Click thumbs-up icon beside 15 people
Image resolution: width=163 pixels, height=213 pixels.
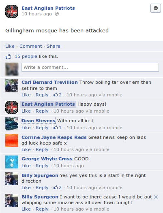click(8, 56)
